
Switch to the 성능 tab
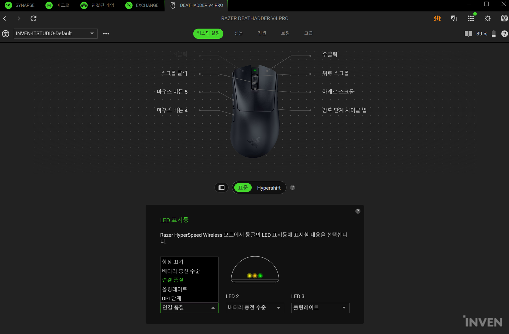point(238,33)
